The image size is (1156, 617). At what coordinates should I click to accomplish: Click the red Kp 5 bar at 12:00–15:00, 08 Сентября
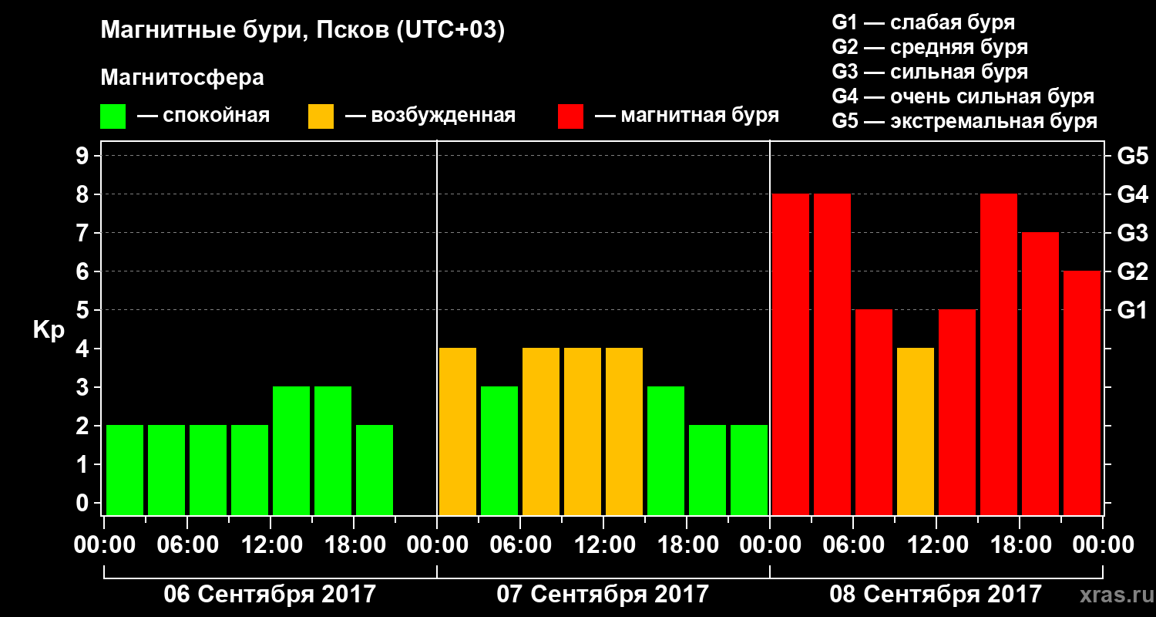click(x=957, y=412)
